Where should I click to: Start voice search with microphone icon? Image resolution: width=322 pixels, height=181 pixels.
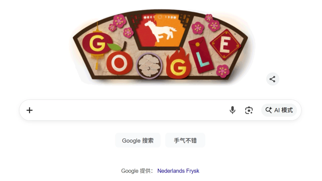pyautogui.click(x=233, y=110)
